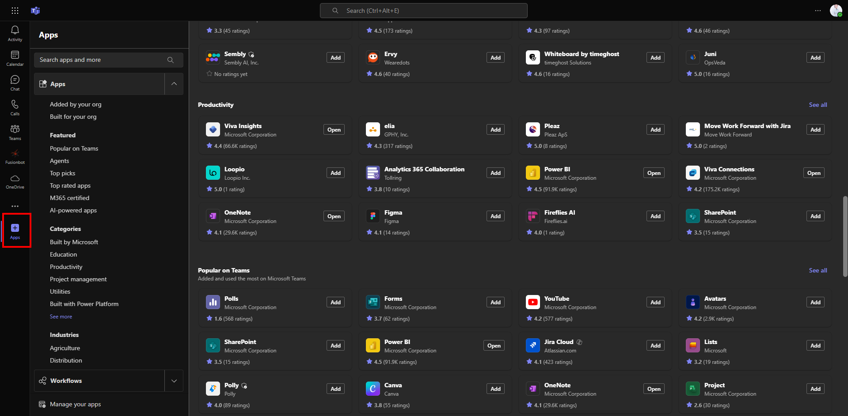Image resolution: width=848 pixels, height=416 pixels.
Task: Add the Forms app
Action: 496,302
